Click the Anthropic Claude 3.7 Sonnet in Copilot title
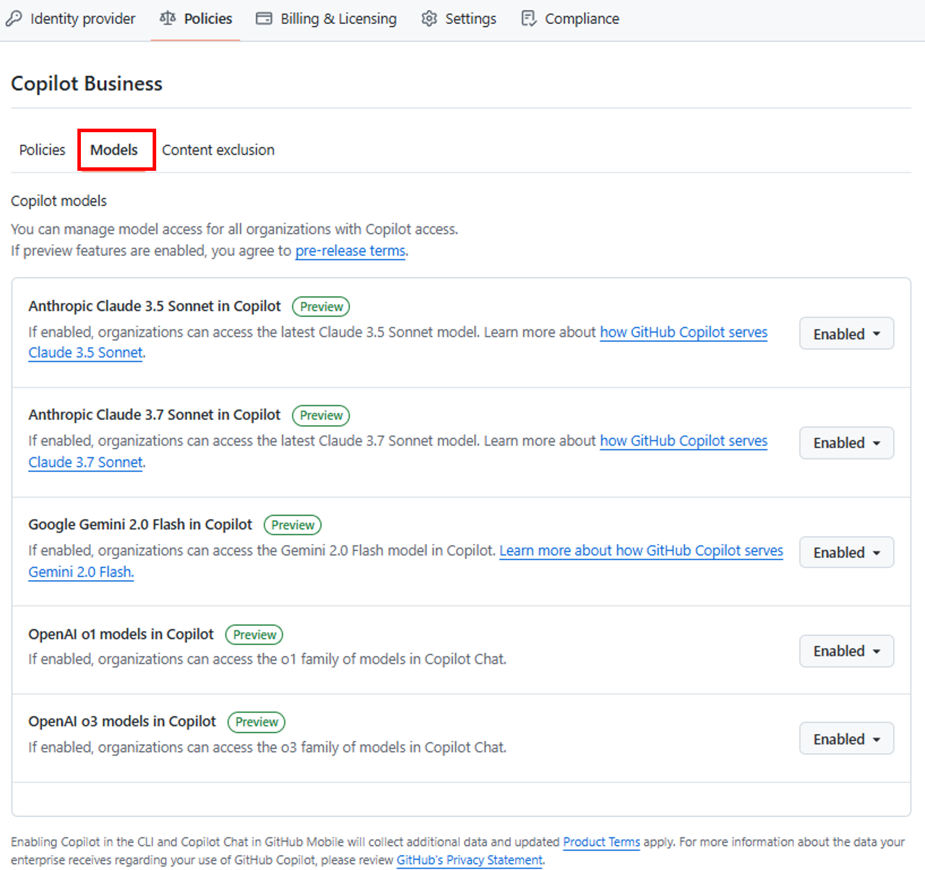 (x=154, y=415)
